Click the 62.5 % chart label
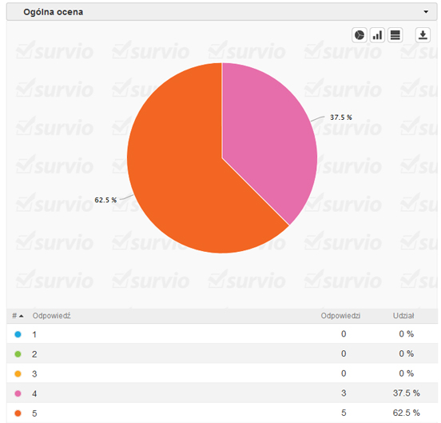441x423 pixels. [x=105, y=200]
